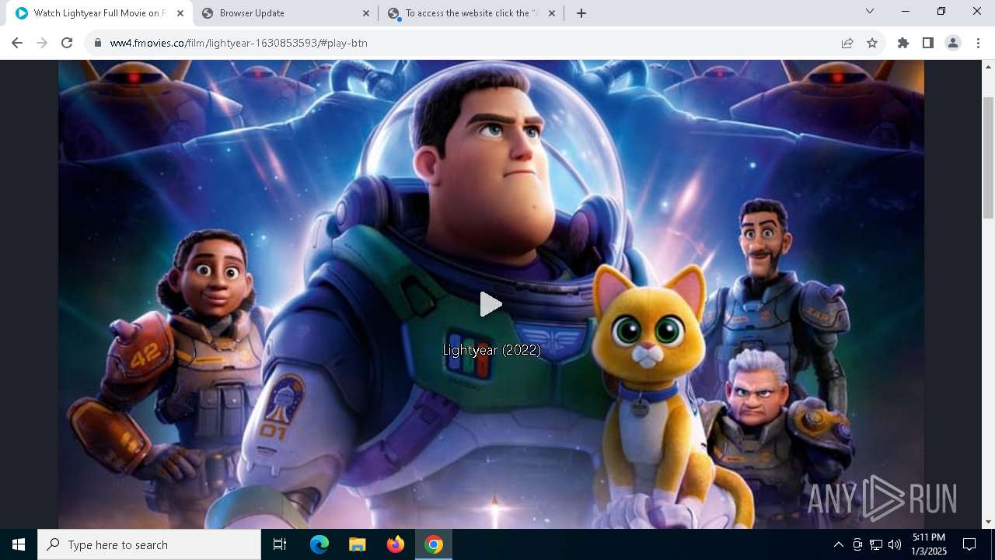This screenshot has width=995, height=560.
Task: Open the Chrome profile menu
Action: (x=953, y=43)
